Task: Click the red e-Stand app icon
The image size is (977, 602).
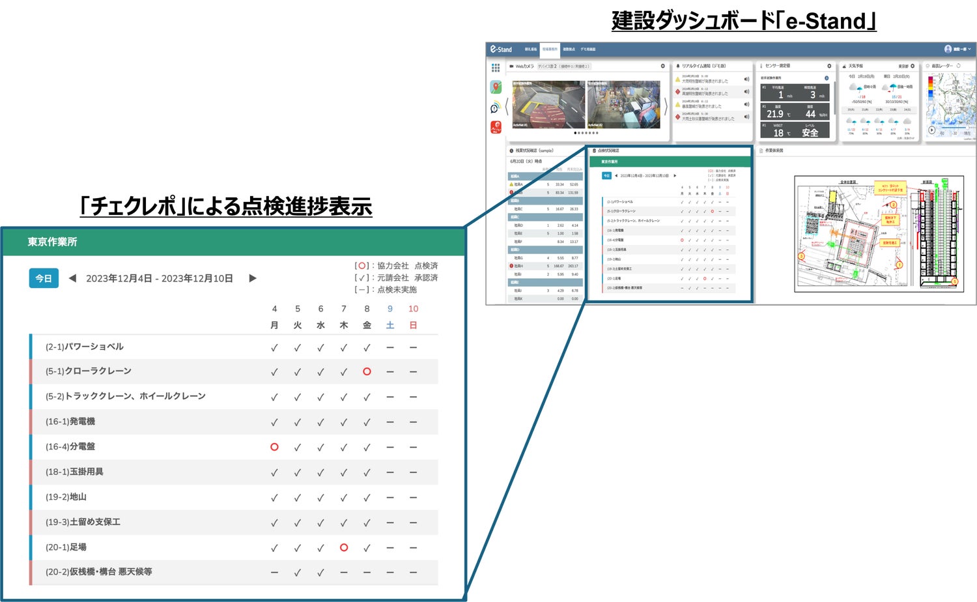Action: [x=496, y=128]
